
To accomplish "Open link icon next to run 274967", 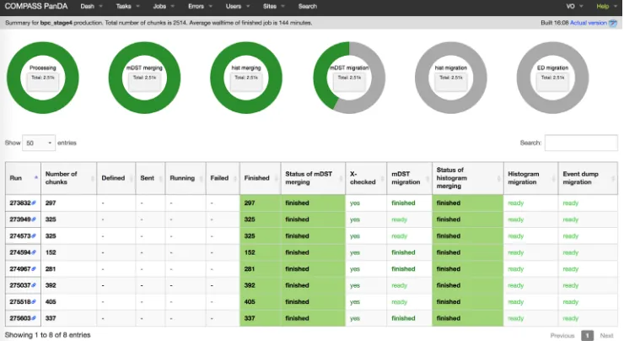I will (34, 269).
